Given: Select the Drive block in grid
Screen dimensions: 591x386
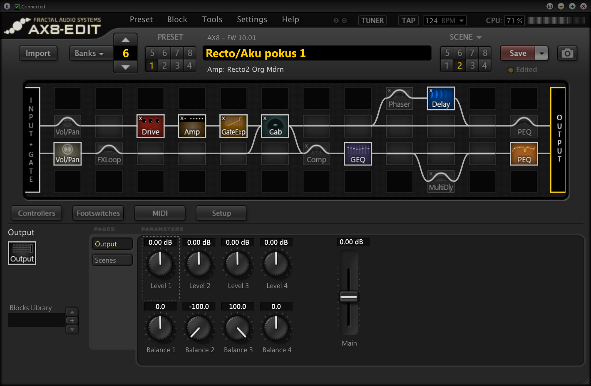Looking at the screenshot, I should click(x=150, y=126).
